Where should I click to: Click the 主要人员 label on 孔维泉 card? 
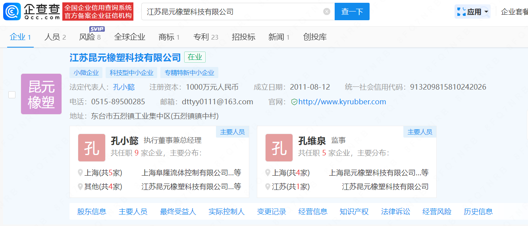[420, 132]
